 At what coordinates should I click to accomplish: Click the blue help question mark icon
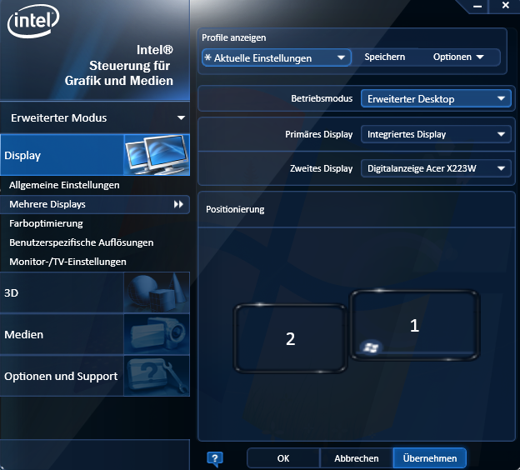coord(215,459)
